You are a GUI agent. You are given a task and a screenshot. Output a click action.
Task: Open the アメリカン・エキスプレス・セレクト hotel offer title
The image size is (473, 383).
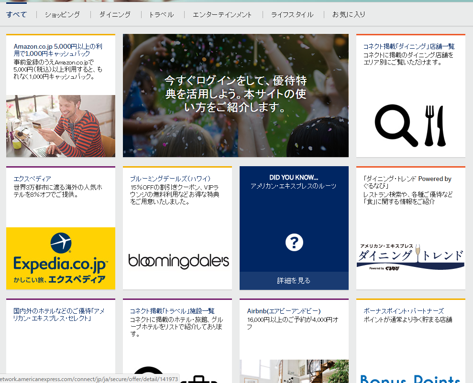coord(59,315)
